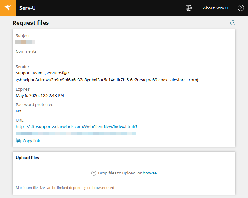Click inside the dashed file drop area
Image resolution: width=248 pixels, height=198 pixels.
[124, 173]
